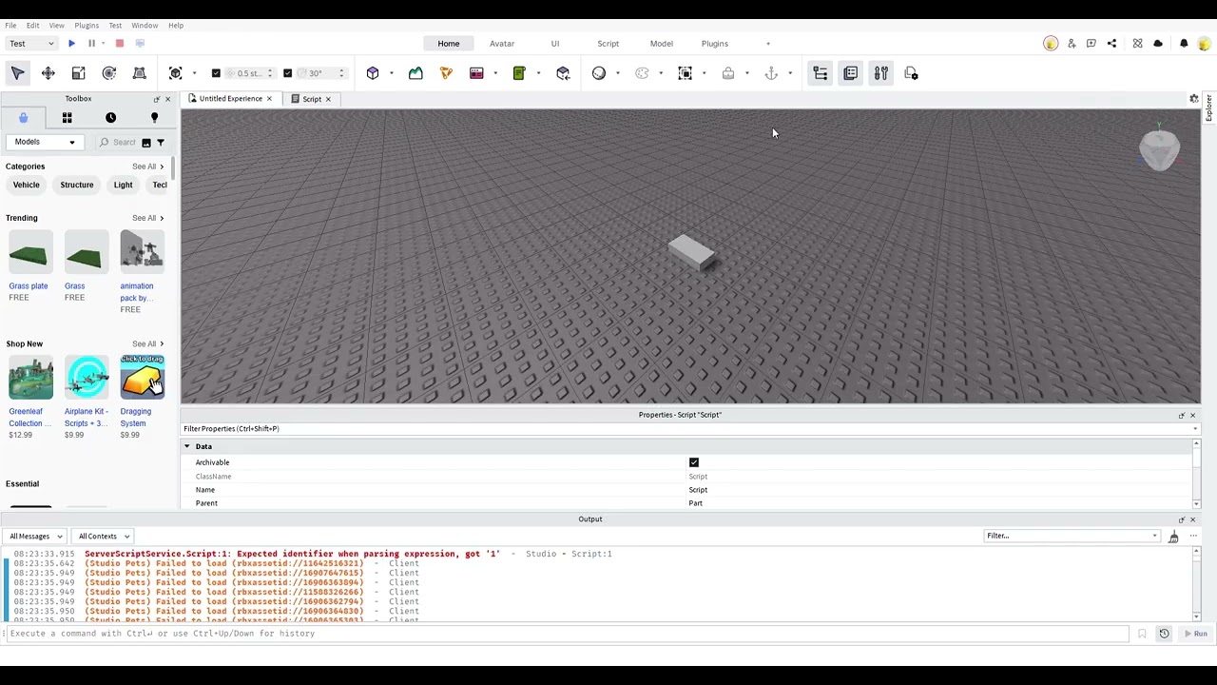
Task: Collapse the Data properties section
Action: [x=187, y=446]
